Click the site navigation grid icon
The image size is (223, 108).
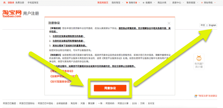(x=202, y=3)
